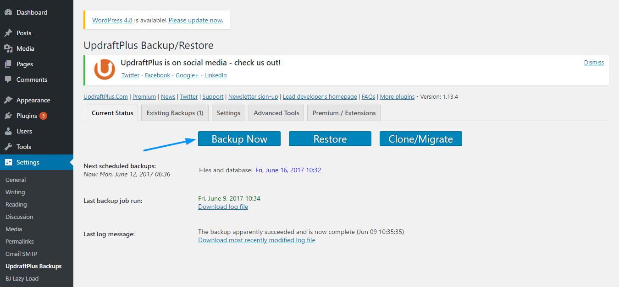This screenshot has height=287, width=619.
Task: Open the Pages menu
Action: 37,64
